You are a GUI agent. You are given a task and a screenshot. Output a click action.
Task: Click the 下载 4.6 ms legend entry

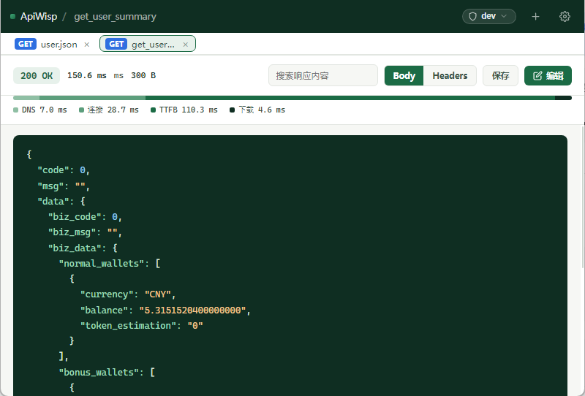point(257,110)
